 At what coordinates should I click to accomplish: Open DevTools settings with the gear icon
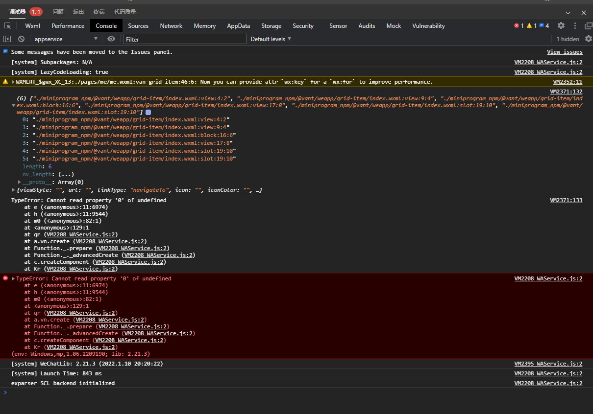[560, 25]
